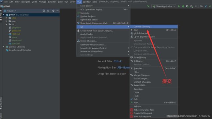The height and width of the screenshot is (119, 212).
Task: Select mvnw.cmd file in tree
Action: tap(16, 40)
